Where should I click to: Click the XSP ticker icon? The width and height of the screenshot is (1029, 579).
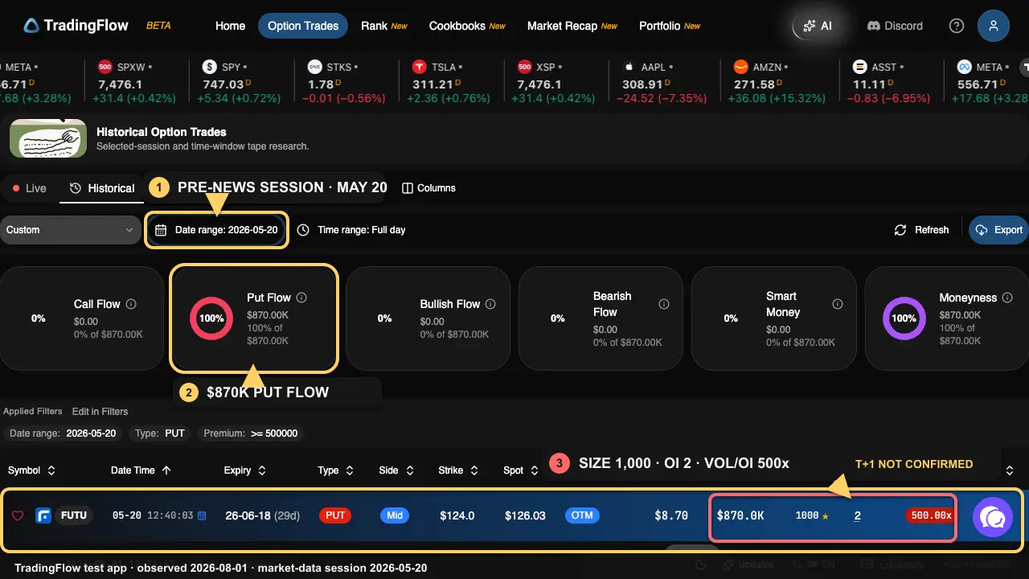click(x=524, y=67)
